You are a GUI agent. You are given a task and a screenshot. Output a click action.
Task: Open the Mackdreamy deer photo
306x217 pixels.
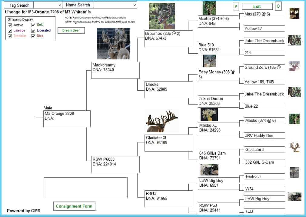[114, 44]
